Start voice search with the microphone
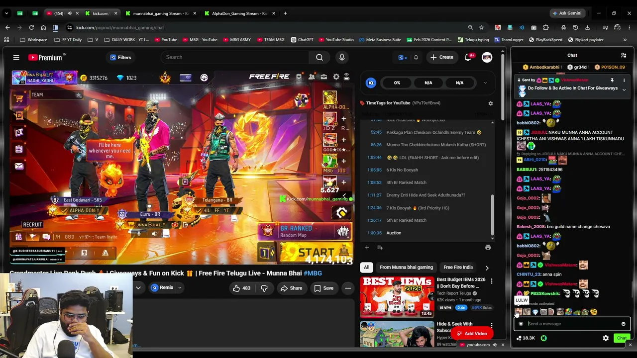Image resolution: width=637 pixels, height=358 pixels. (342, 57)
